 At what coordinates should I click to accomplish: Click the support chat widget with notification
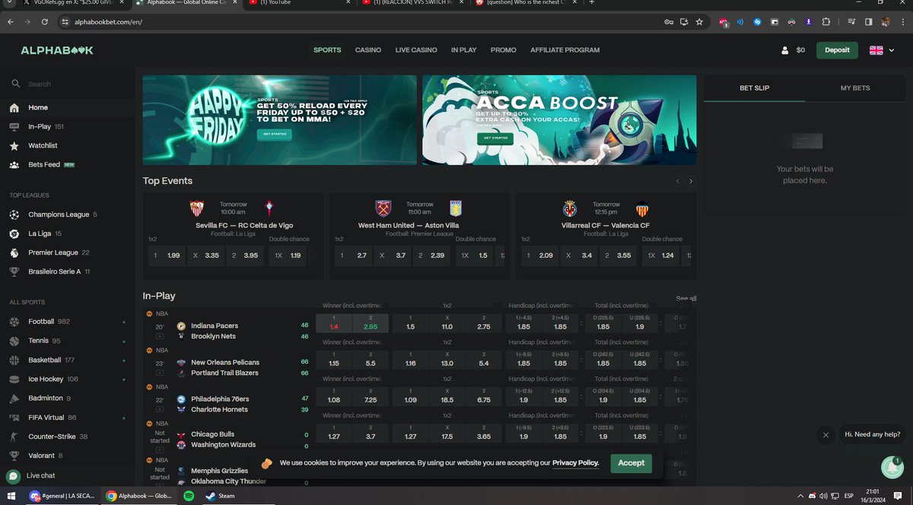[892, 467]
